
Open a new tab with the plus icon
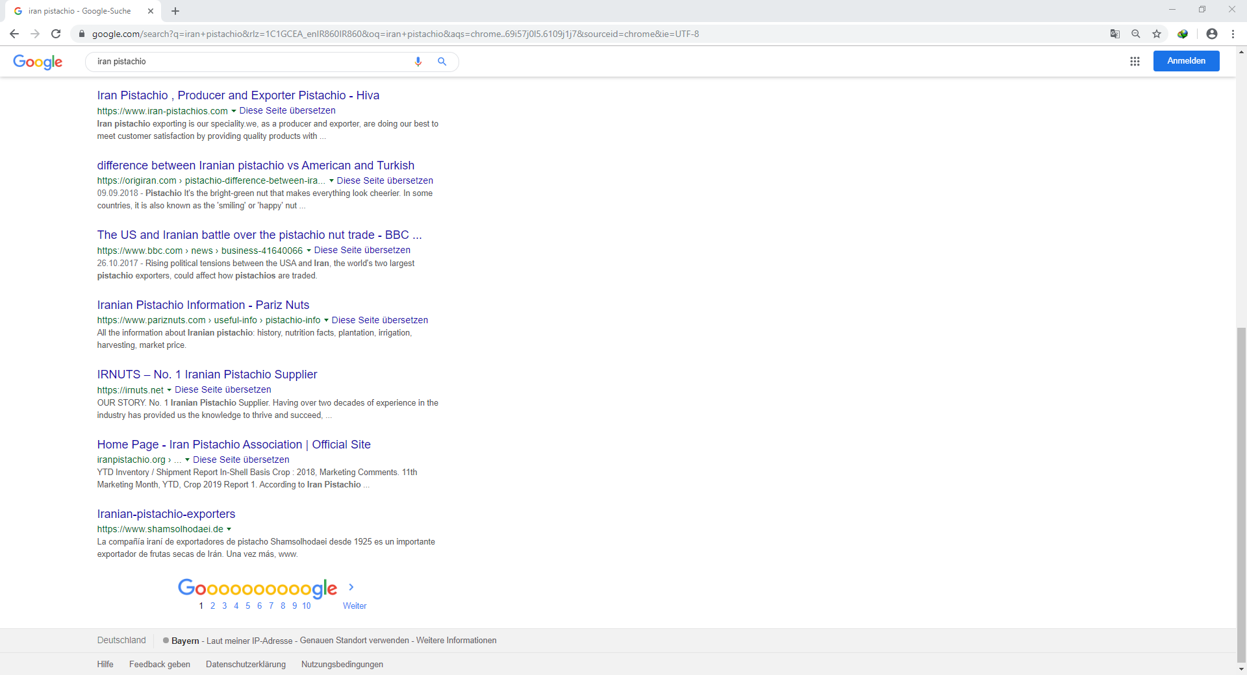coord(175,11)
